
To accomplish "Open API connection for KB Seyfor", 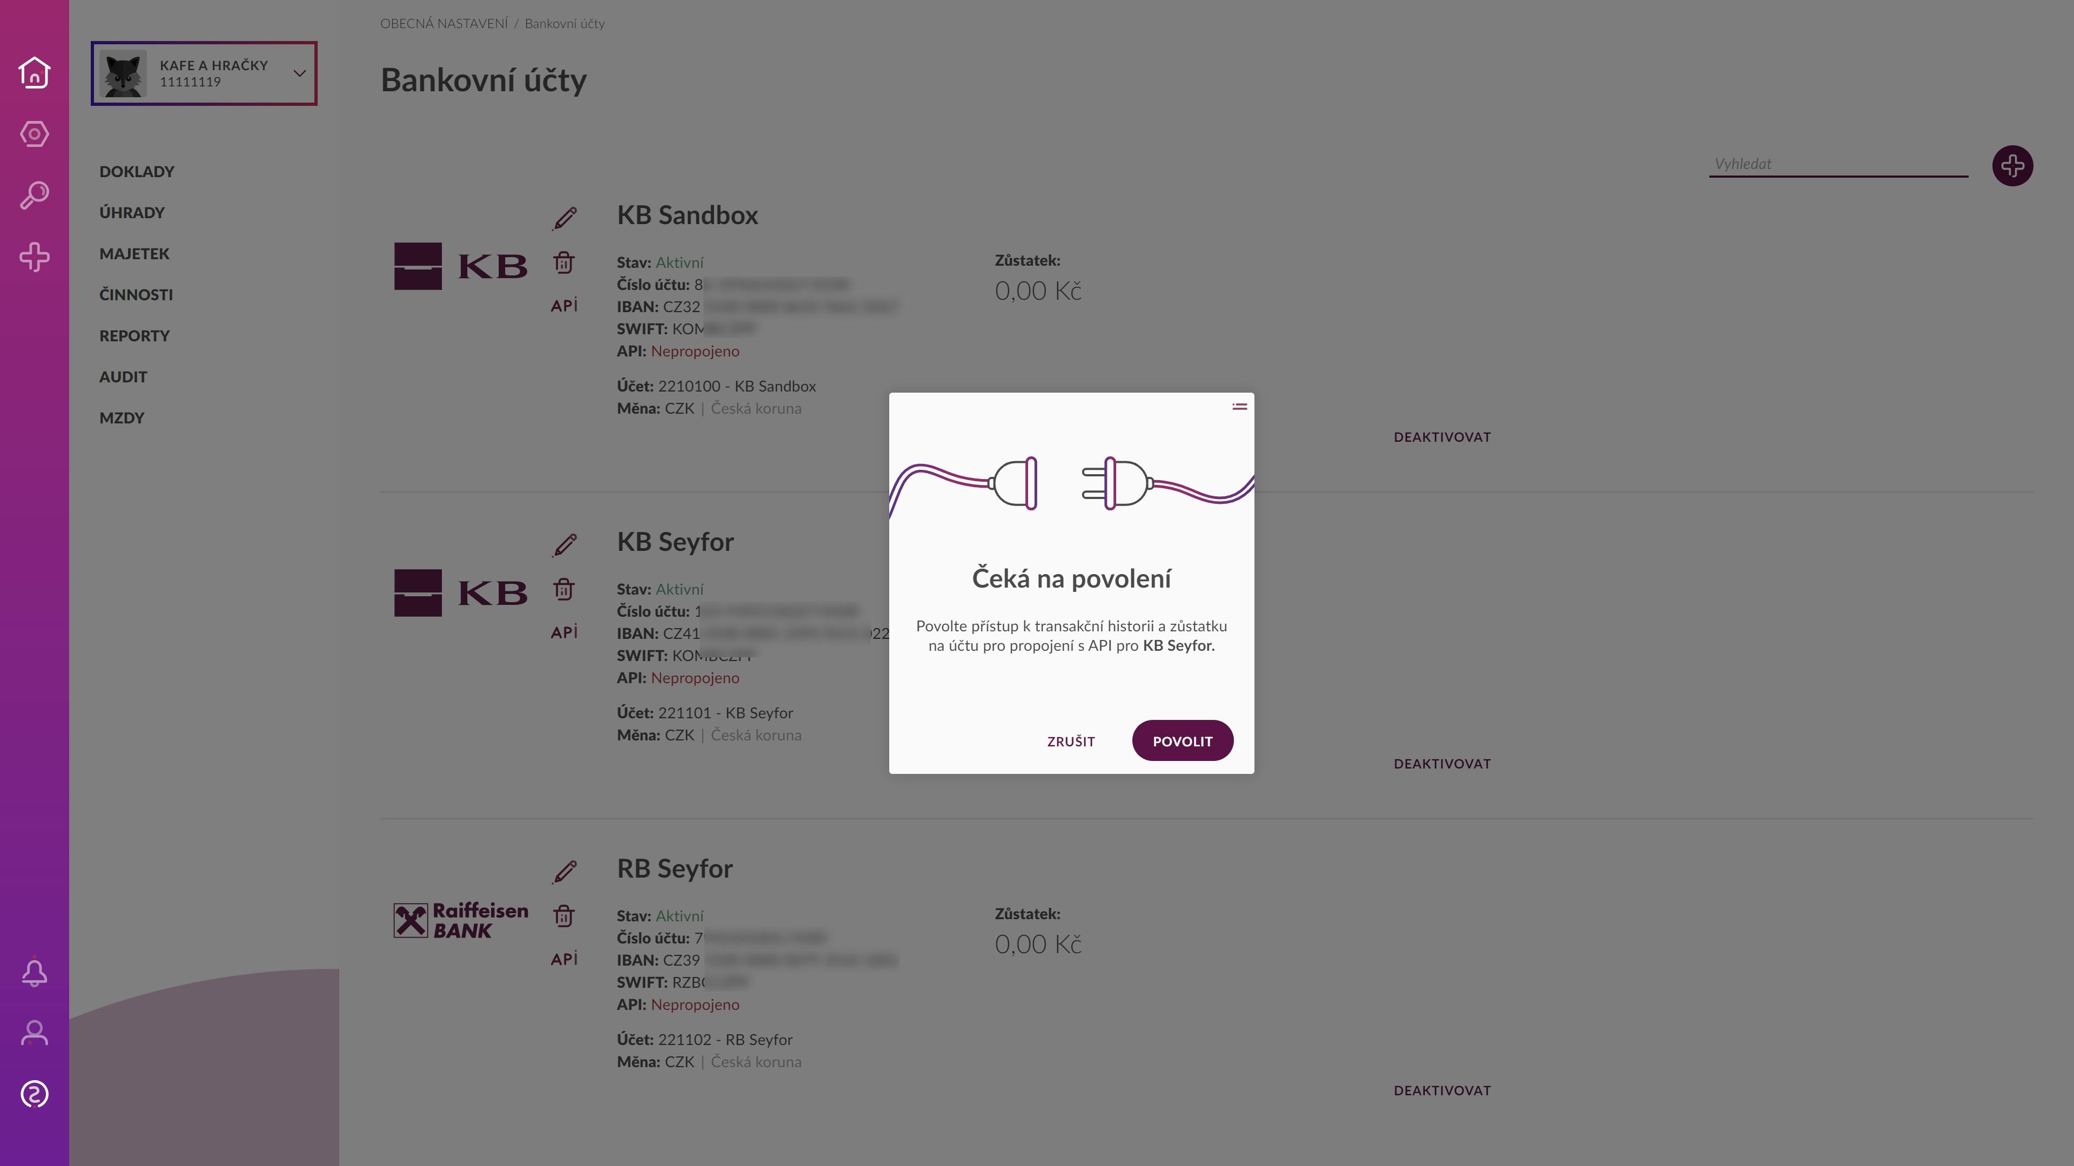I will 563,632.
